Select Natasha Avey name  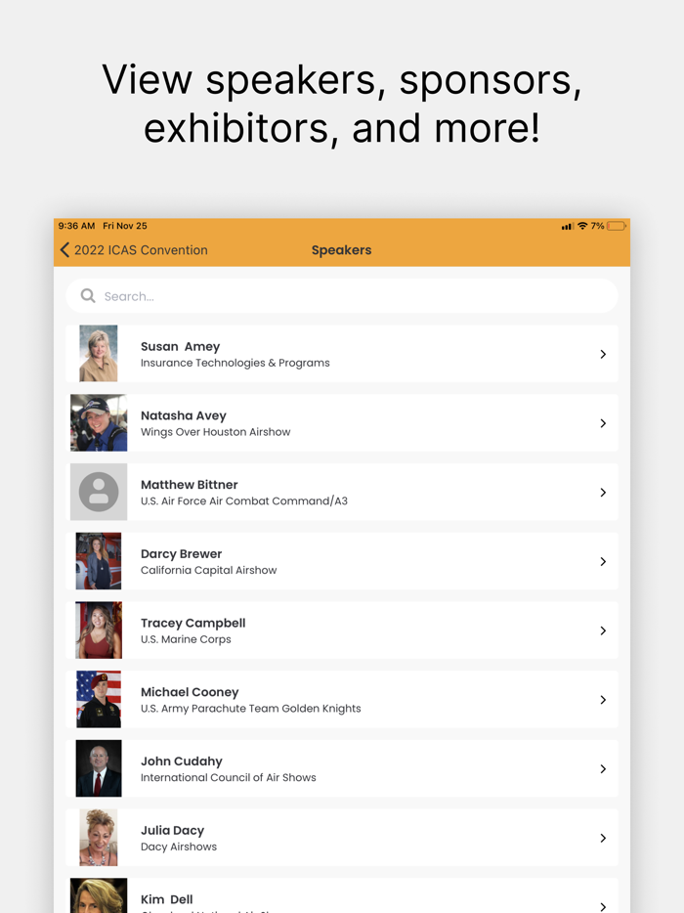[x=184, y=415]
